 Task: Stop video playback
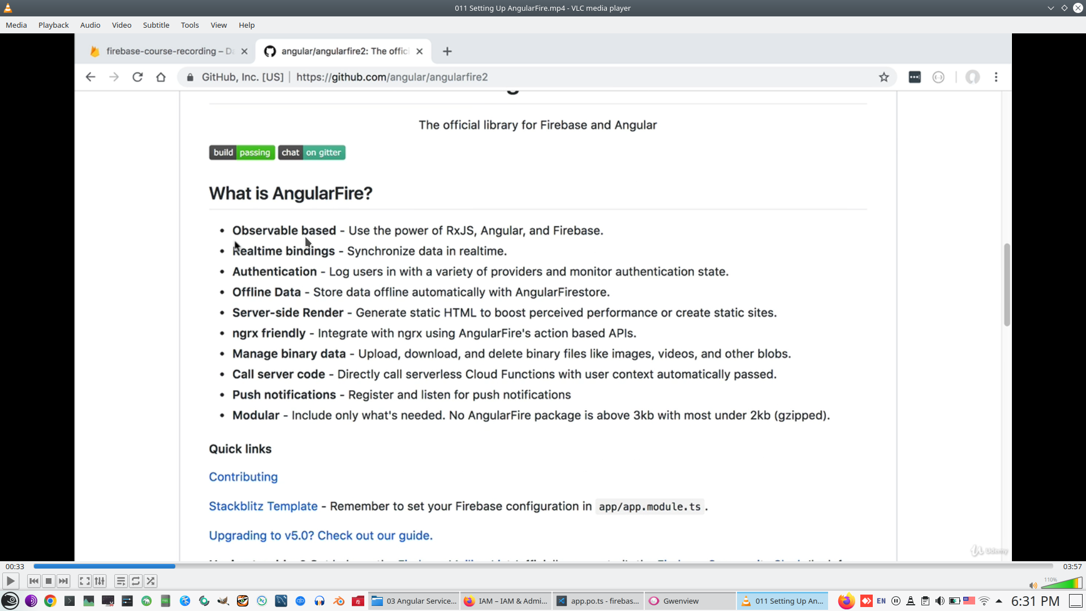coord(49,581)
